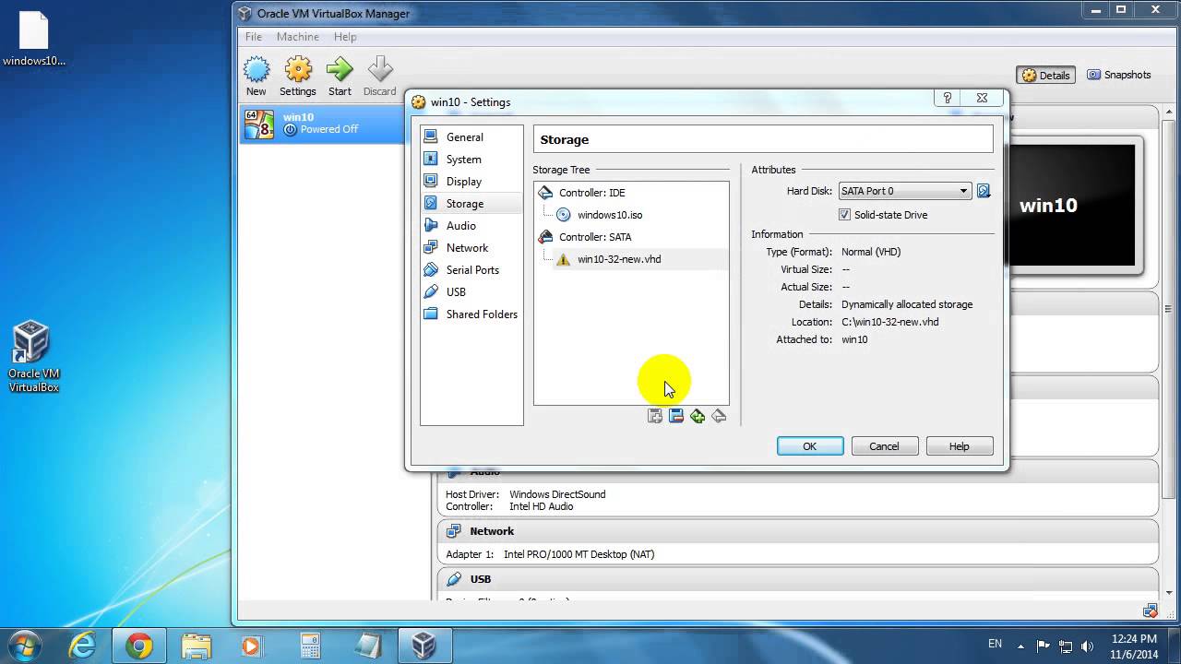Click the choose virtual hard disk icon

click(984, 191)
